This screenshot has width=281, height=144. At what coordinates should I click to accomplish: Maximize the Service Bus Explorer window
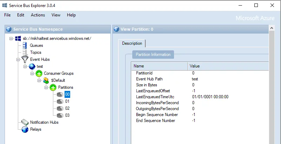pos(256,5)
